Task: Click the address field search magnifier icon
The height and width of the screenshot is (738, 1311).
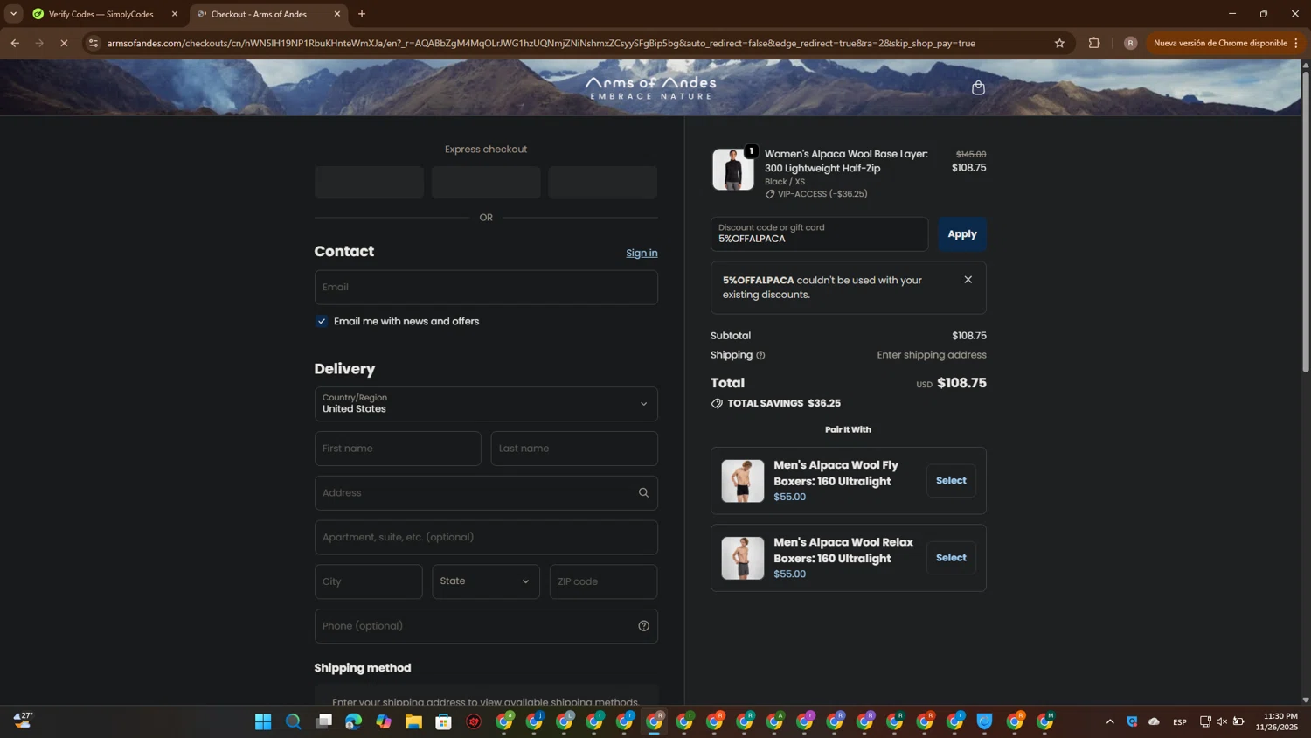Action: click(x=643, y=493)
